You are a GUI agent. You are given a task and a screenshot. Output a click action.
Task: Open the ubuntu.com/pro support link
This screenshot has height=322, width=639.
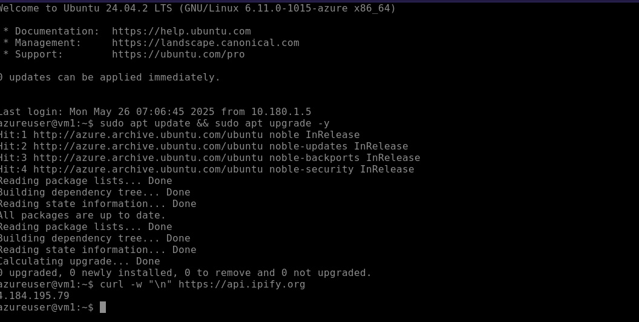178,54
